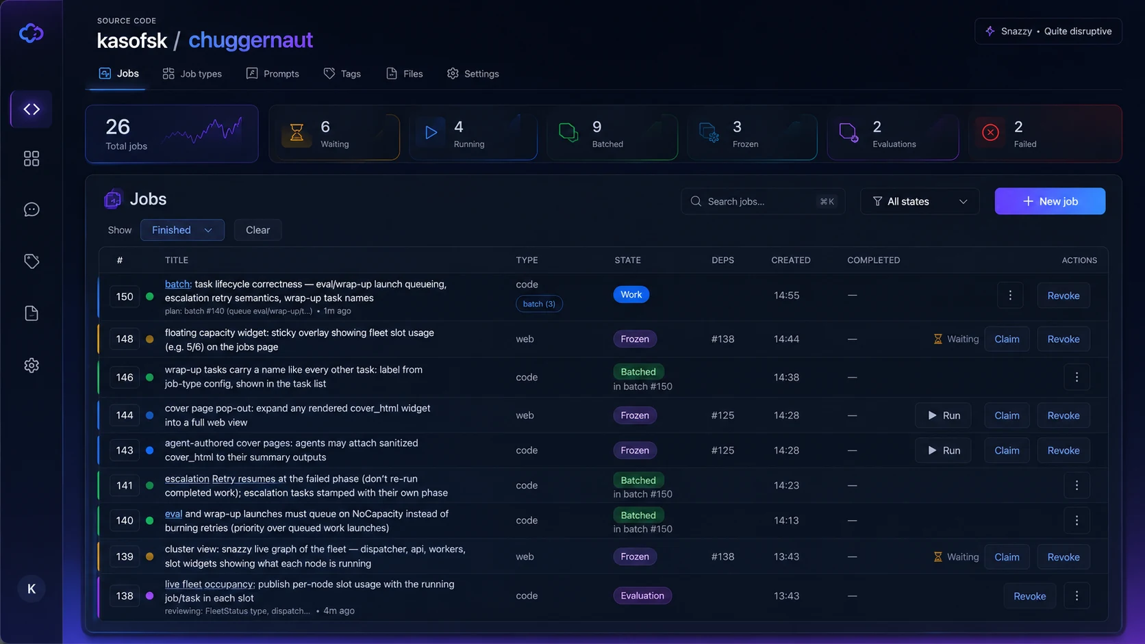Open the tag icon in sidebar
Viewport: 1145px width, 644px height.
32,261
